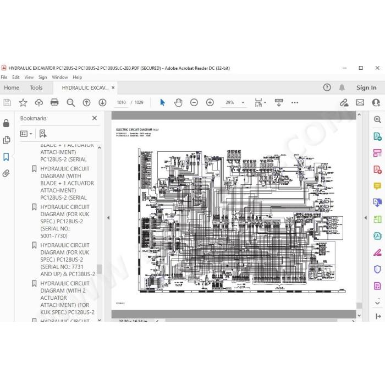Collapse the right pane with the small left arrow

[366, 218]
